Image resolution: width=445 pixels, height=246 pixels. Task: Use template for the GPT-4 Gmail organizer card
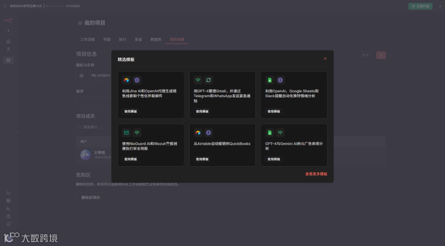click(202, 111)
